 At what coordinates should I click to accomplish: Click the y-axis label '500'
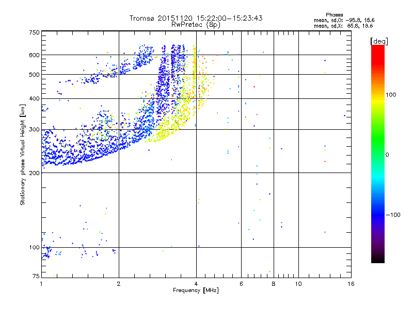click(34, 75)
